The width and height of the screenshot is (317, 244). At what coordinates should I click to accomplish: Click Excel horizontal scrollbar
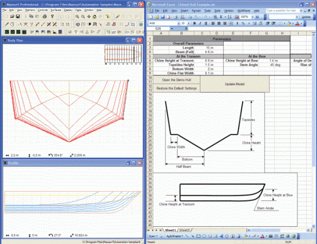click(279, 230)
